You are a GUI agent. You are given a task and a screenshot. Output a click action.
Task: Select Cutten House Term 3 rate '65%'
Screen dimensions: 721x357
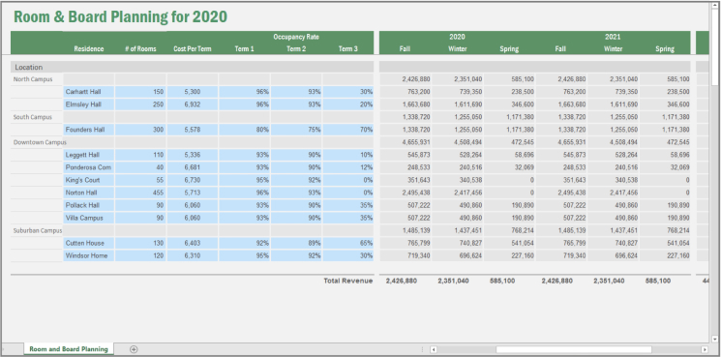[348, 243]
